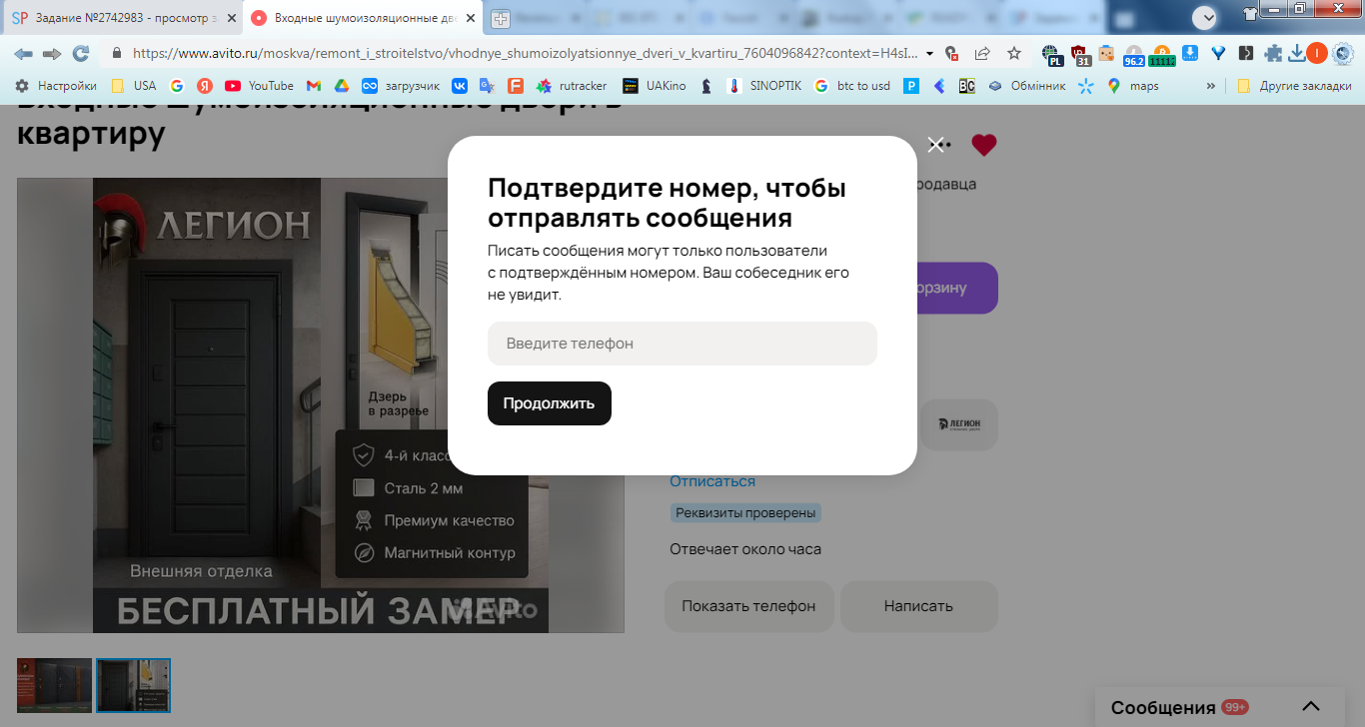Reload the Avito page

81,53
